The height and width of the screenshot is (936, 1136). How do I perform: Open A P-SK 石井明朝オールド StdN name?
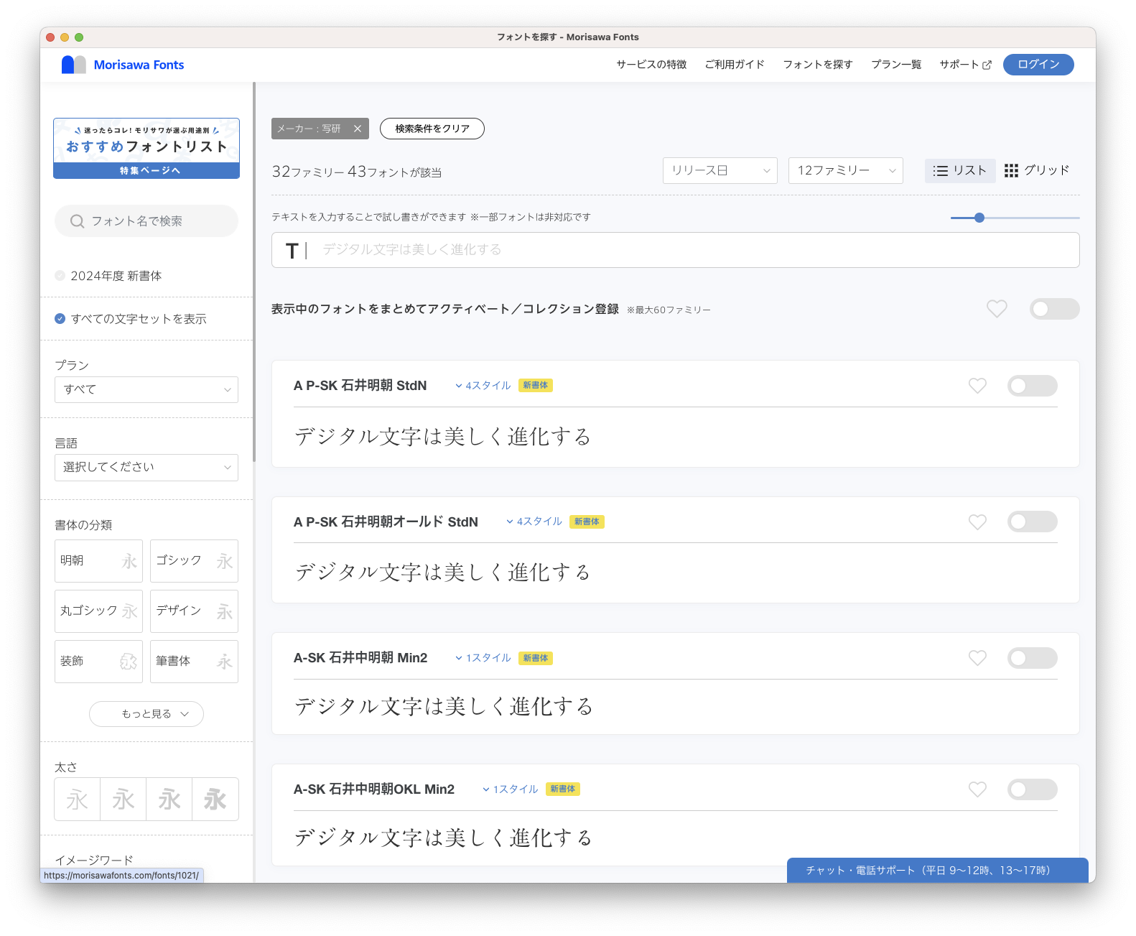(386, 522)
